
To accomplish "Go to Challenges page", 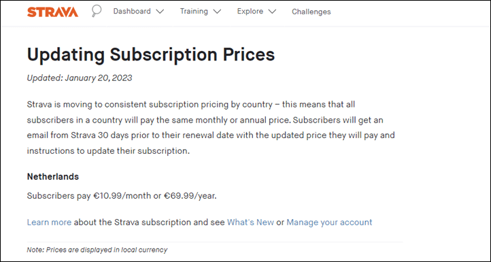I will 311,12.
